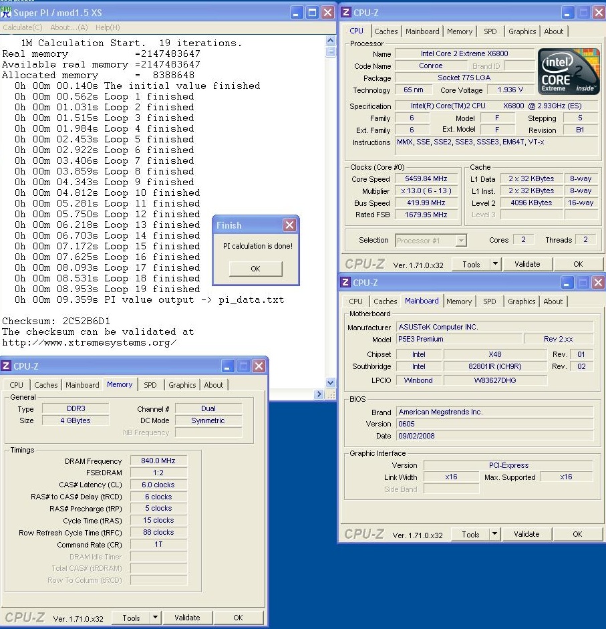Image resolution: width=606 pixels, height=629 pixels.
Task: Click the Intel Core 2 Extreme logo
Action: click(x=569, y=72)
